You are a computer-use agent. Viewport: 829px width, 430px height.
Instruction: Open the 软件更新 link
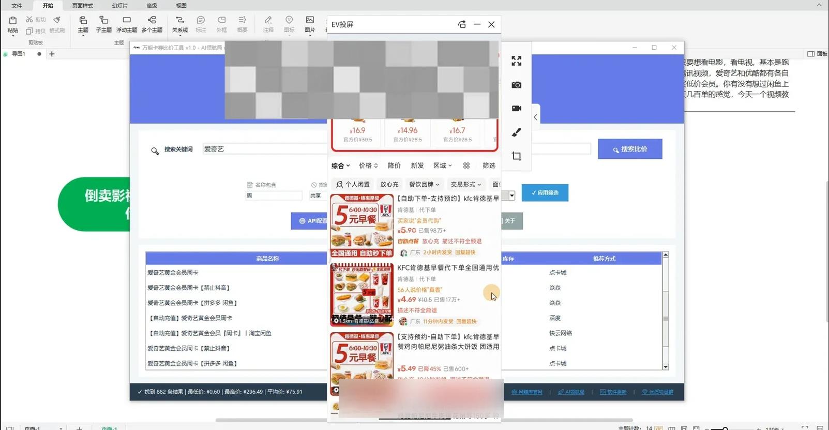(613, 392)
